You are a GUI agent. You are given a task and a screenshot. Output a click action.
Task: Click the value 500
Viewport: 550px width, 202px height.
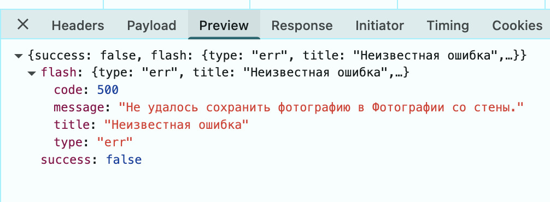108,90
